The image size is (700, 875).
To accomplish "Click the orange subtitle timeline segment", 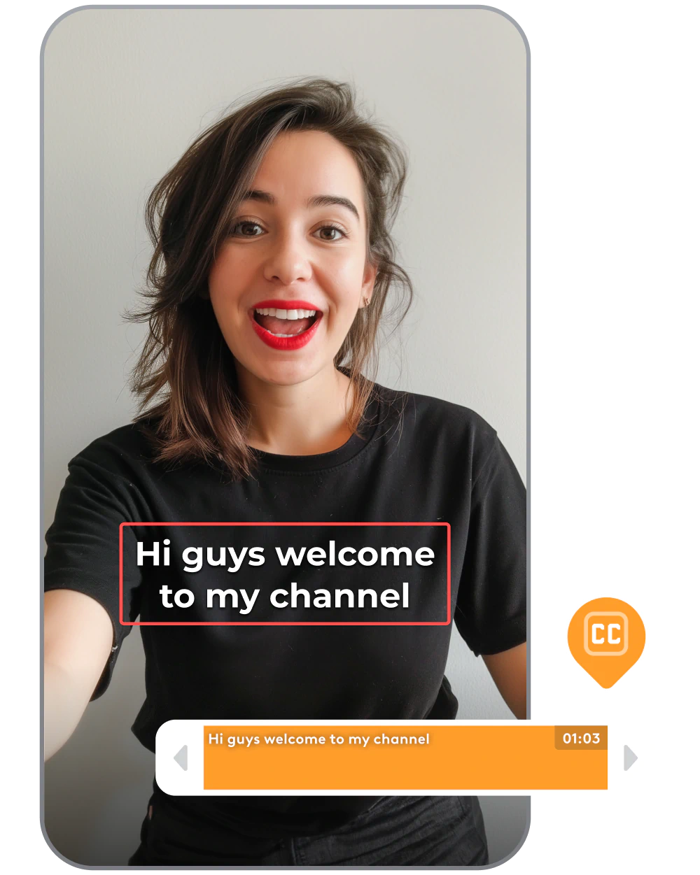I will (x=405, y=766).
